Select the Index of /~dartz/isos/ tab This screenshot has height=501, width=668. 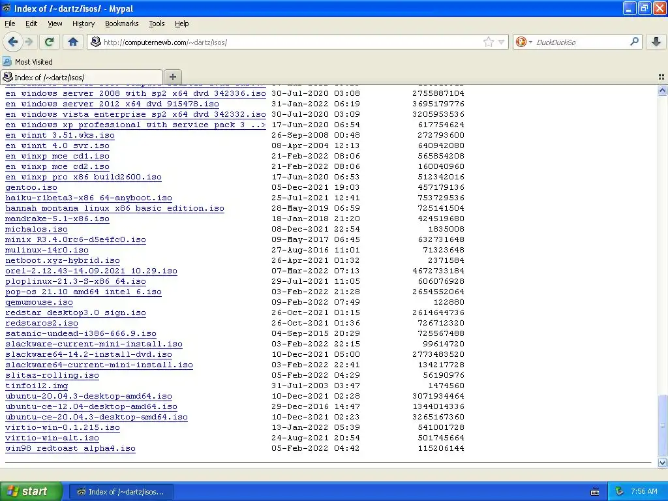(x=82, y=77)
